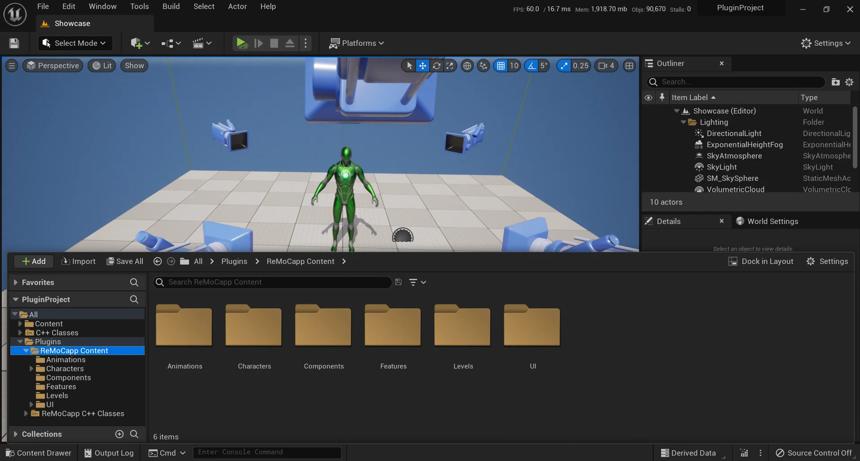Open the Perspective view type dropdown
This screenshot has height=461, width=860.
(53, 66)
